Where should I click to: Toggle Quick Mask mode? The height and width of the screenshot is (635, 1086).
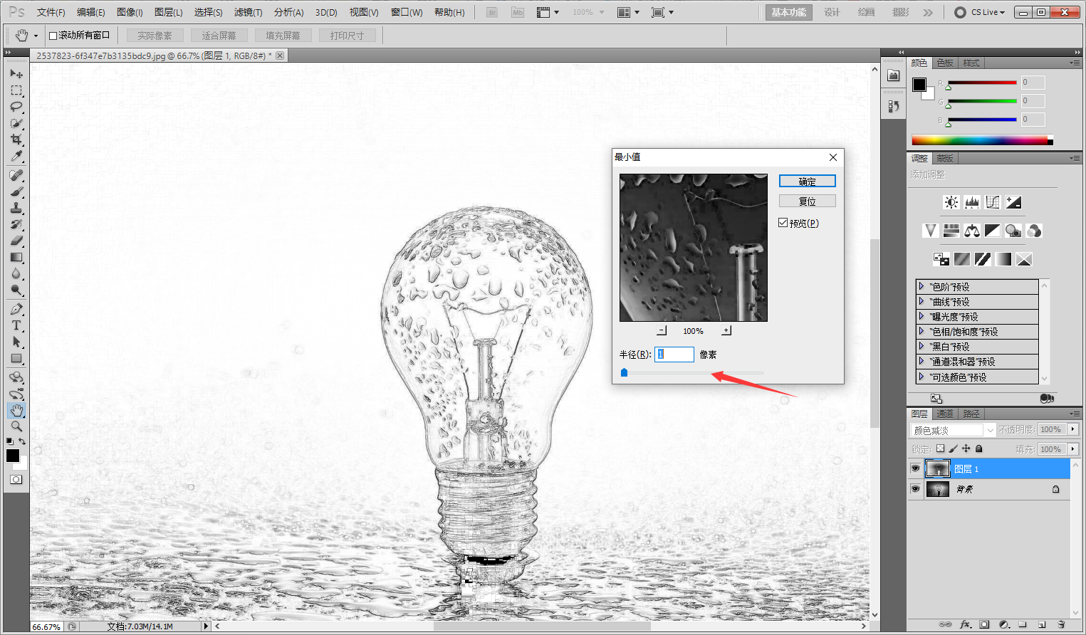click(x=16, y=480)
